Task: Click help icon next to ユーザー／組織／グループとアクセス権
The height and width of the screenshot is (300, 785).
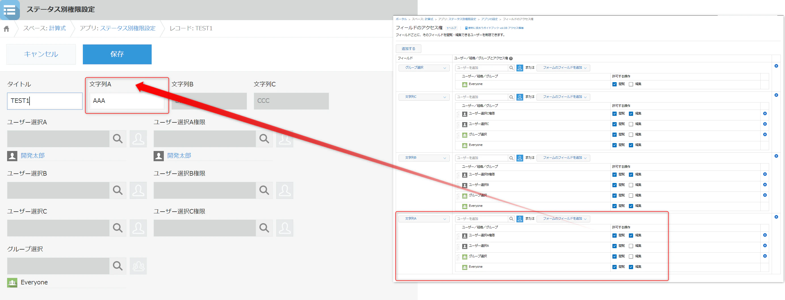Action: tap(511, 59)
